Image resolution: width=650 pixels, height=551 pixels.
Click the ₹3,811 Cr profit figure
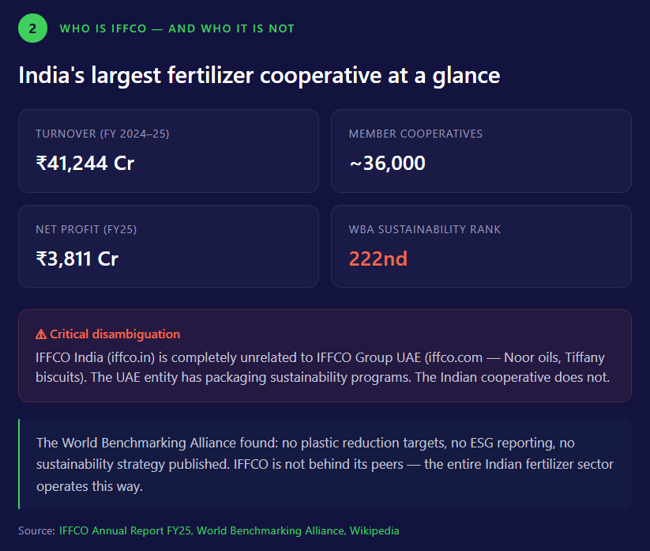click(77, 259)
